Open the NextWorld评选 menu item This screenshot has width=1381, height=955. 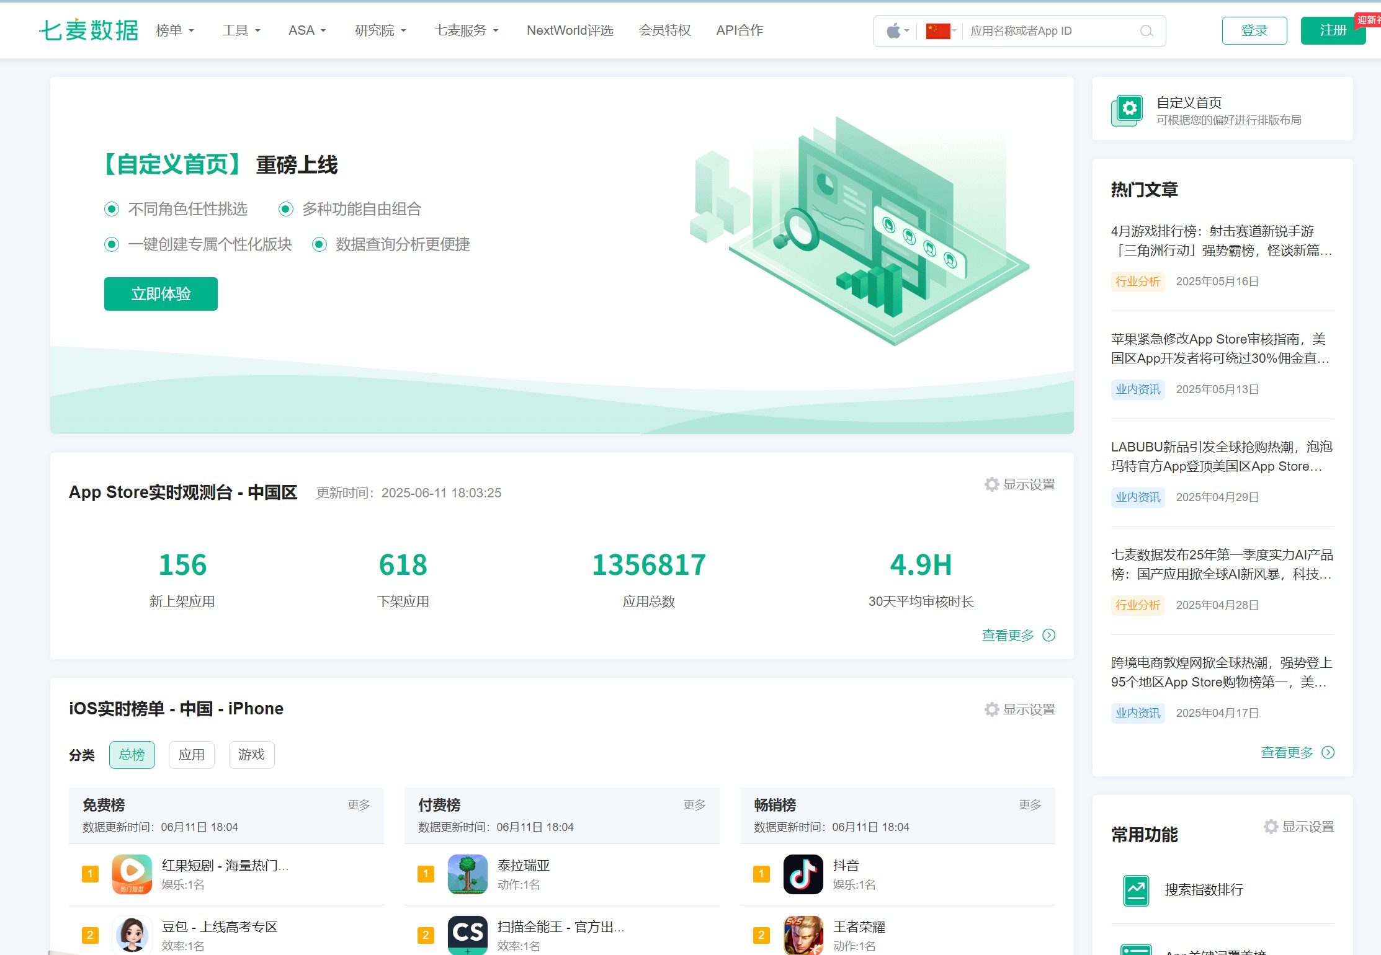570,30
